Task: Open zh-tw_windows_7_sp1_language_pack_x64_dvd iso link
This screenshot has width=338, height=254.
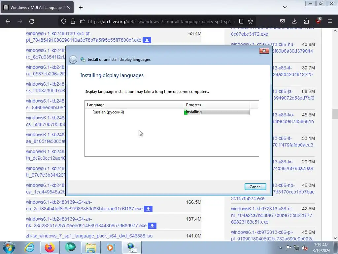Action: coord(89,236)
